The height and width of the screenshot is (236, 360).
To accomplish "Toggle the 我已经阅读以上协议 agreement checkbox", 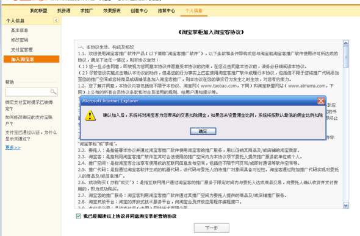I will pyautogui.click(x=79, y=216).
